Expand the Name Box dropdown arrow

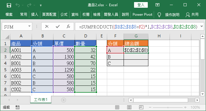point(30,26)
